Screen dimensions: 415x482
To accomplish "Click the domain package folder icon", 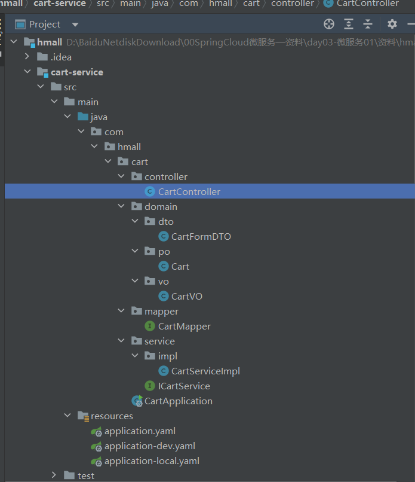I will (137, 206).
